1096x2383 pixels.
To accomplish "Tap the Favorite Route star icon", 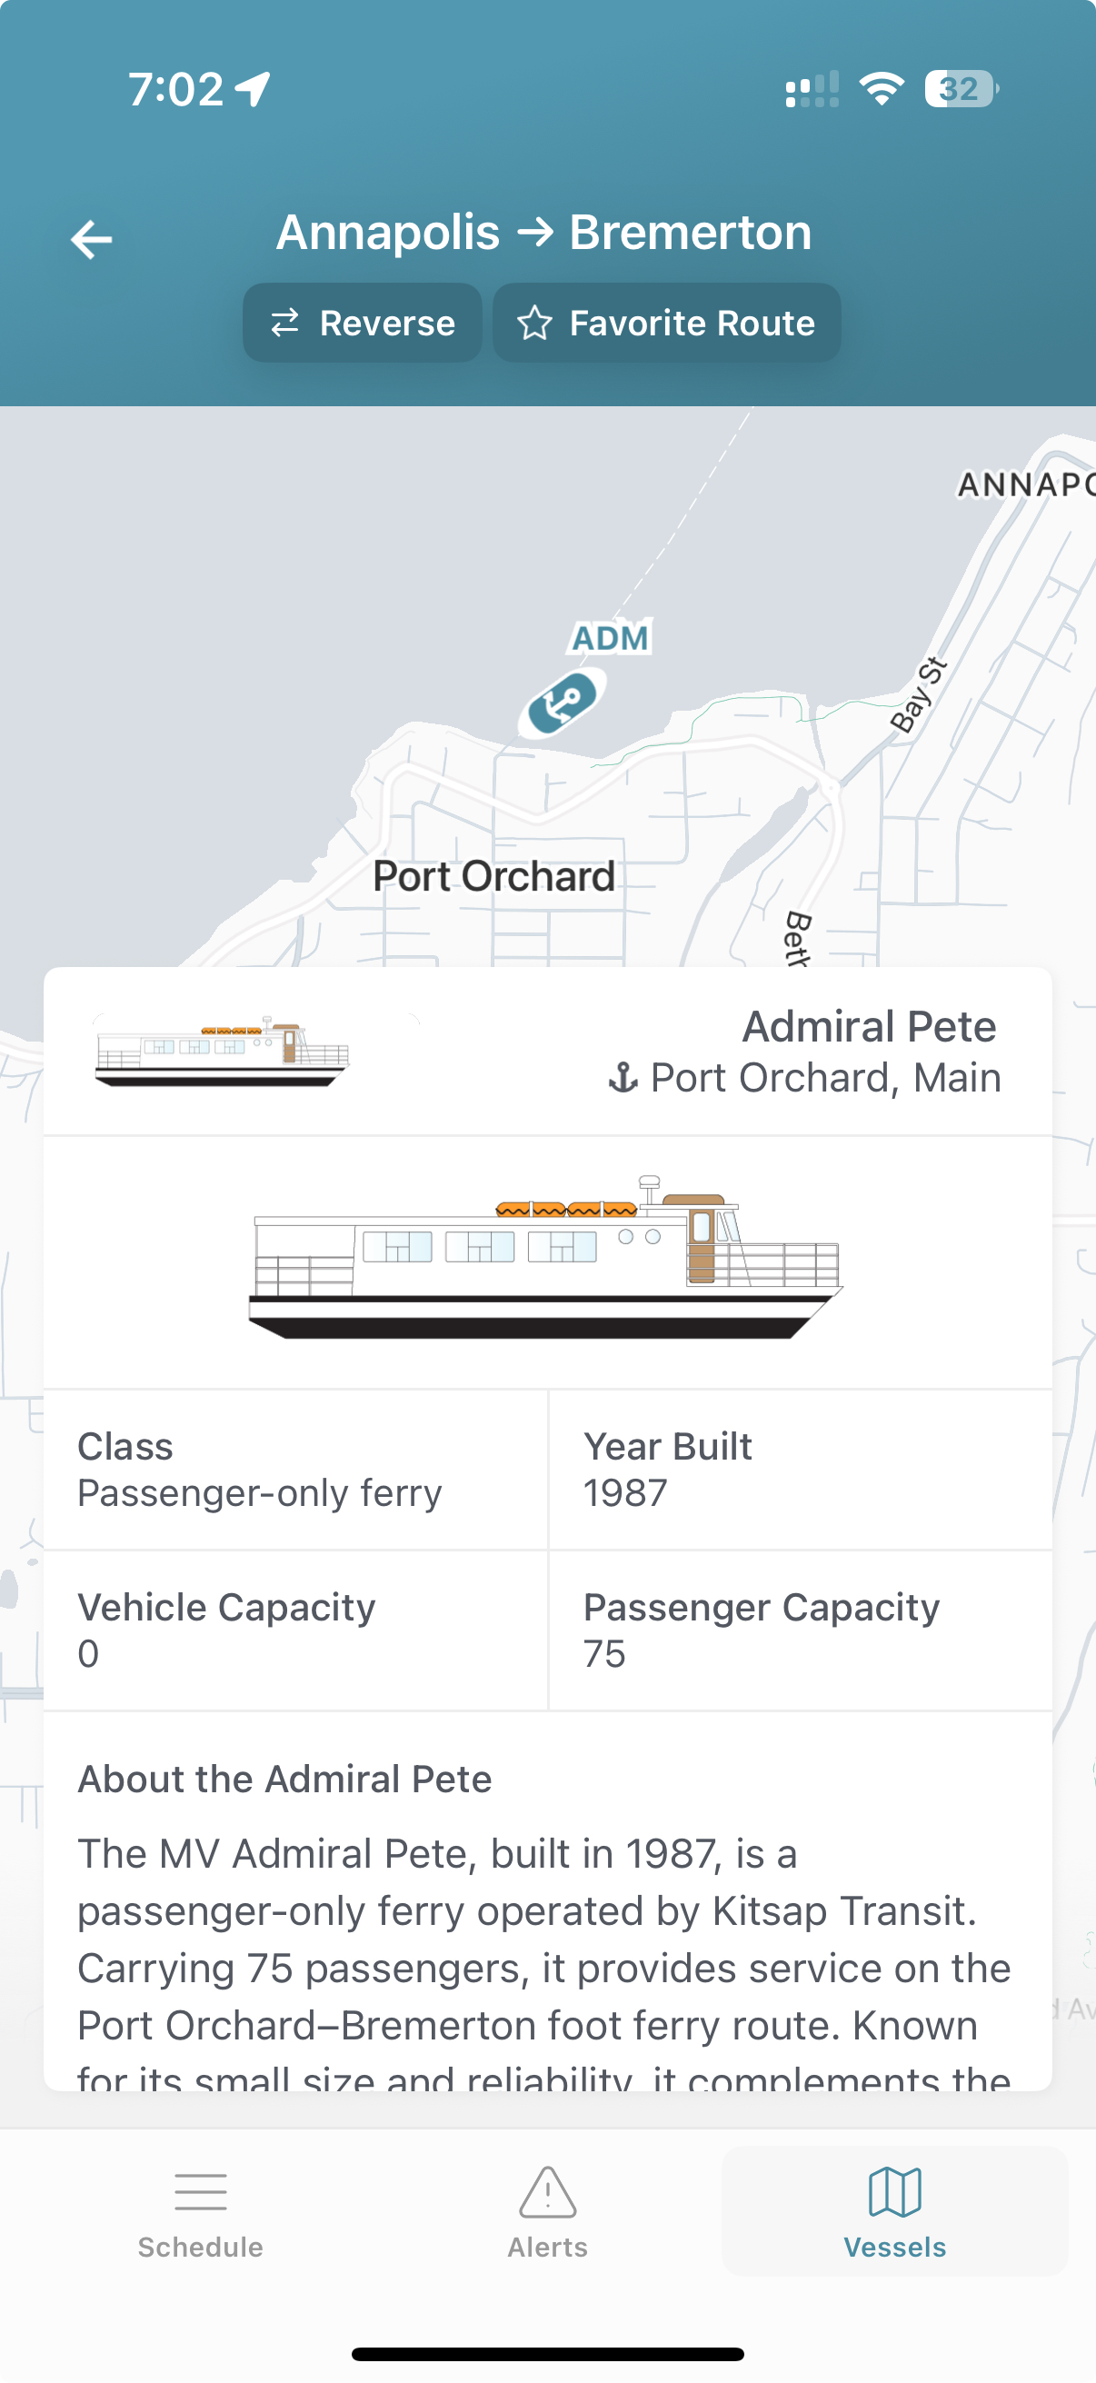I will [534, 323].
